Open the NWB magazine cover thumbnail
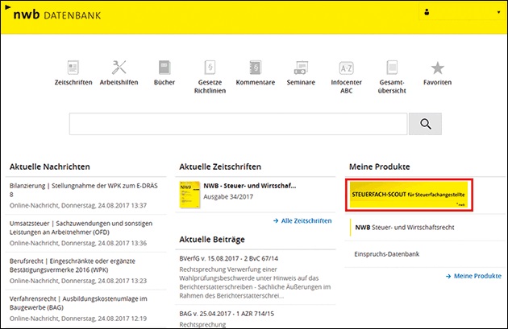 pyautogui.click(x=189, y=195)
